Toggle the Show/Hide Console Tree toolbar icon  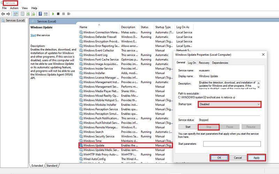tap(16, 14)
